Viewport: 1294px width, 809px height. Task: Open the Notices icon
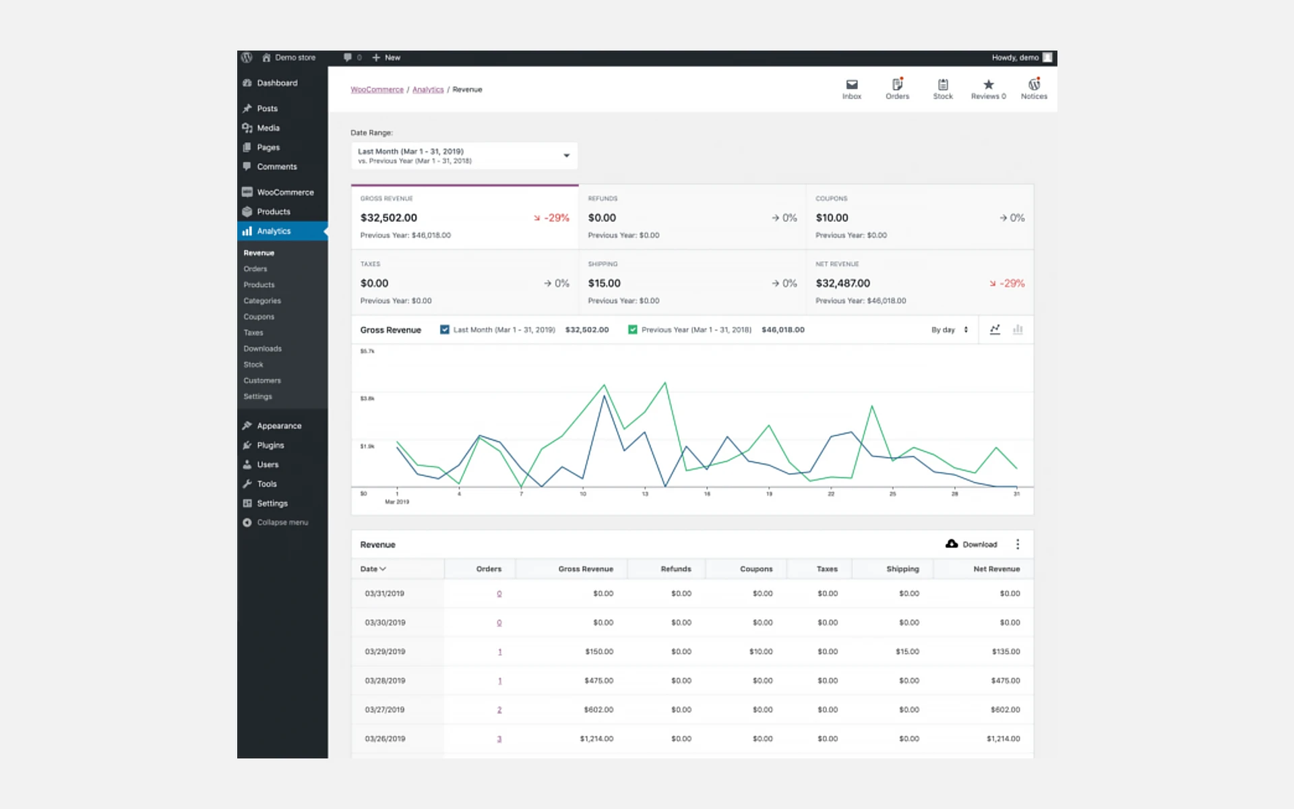coord(1034,89)
